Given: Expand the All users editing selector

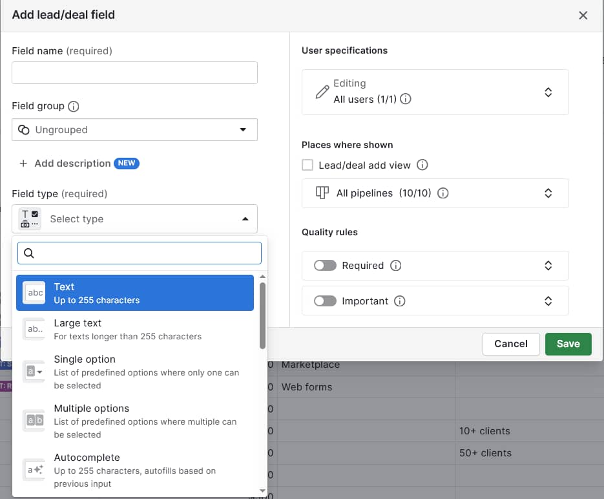Looking at the screenshot, I should tap(548, 92).
